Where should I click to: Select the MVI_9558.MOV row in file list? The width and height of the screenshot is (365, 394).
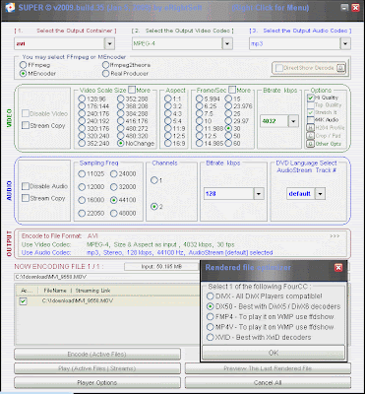[x=108, y=301]
